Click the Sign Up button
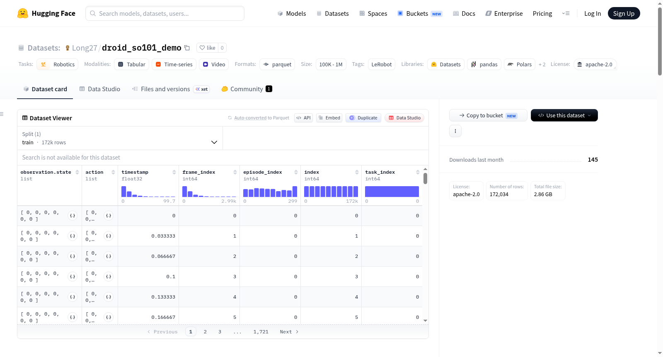The image size is (663, 357). click(x=624, y=13)
